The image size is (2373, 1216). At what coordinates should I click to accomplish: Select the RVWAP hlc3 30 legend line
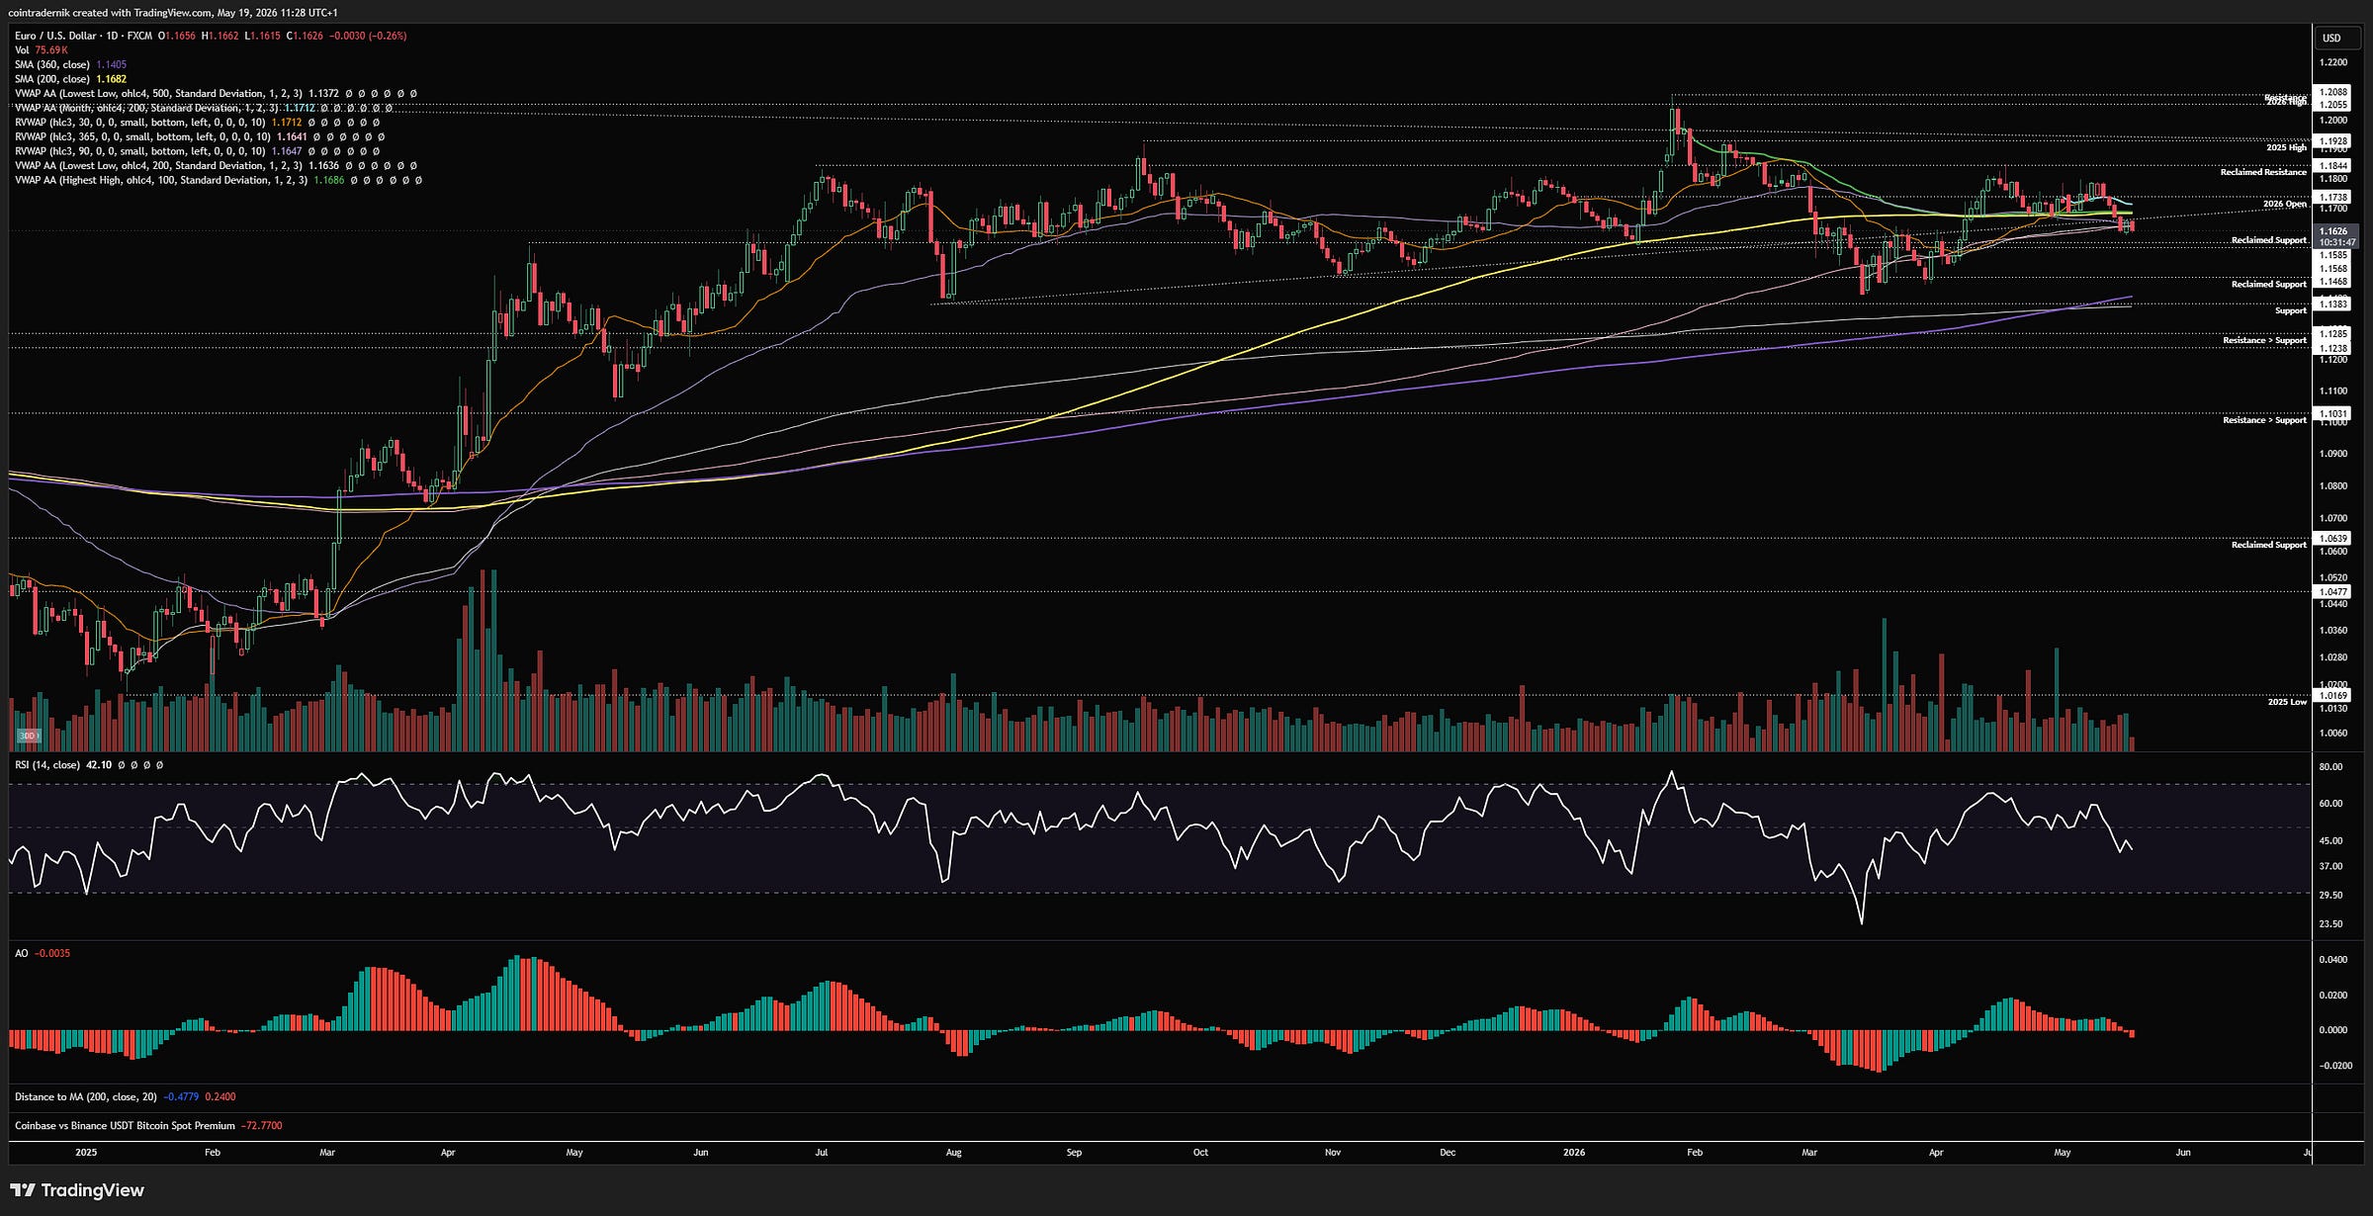click(x=198, y=123)
